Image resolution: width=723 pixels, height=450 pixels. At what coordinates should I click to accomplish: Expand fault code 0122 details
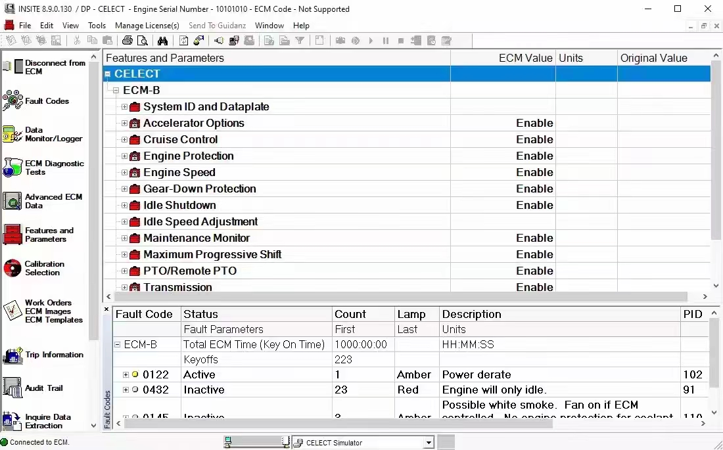click(126, 374)
